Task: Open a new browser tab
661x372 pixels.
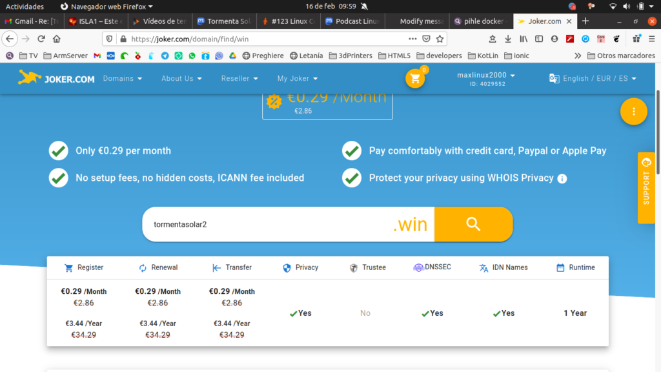Action: tap(585, 21)
